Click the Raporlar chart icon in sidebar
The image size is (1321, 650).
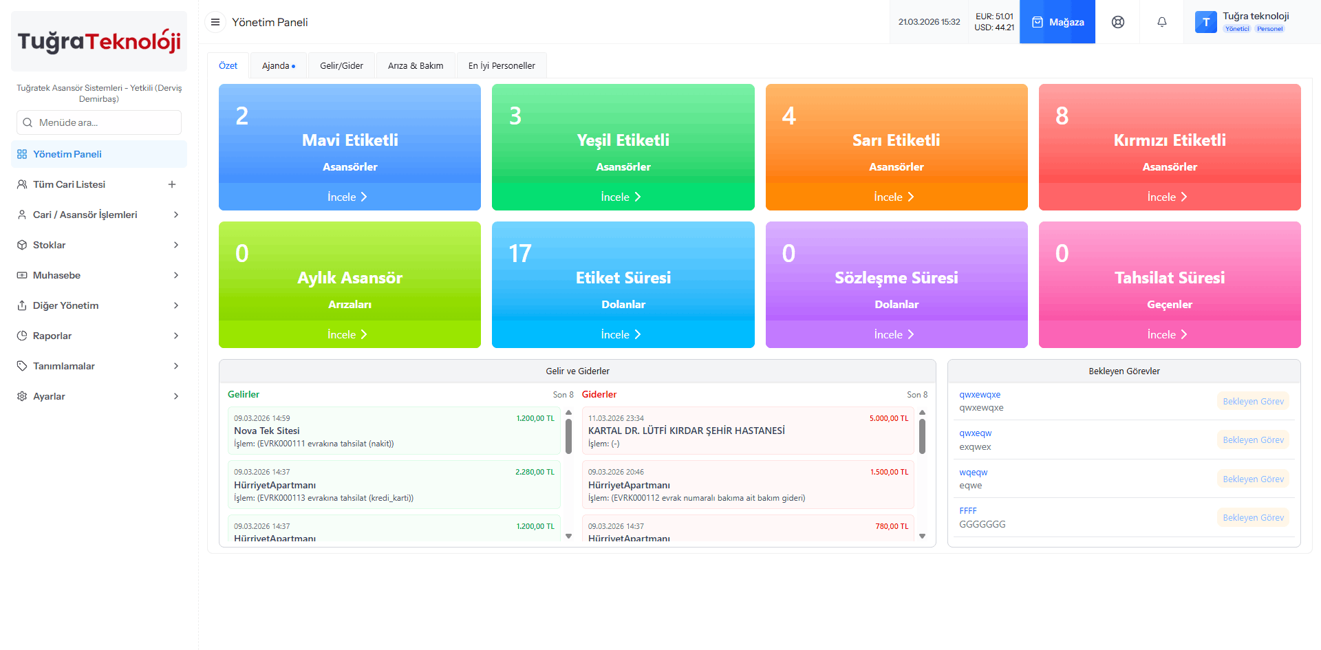pyautogui.click(x=22, y=336)
